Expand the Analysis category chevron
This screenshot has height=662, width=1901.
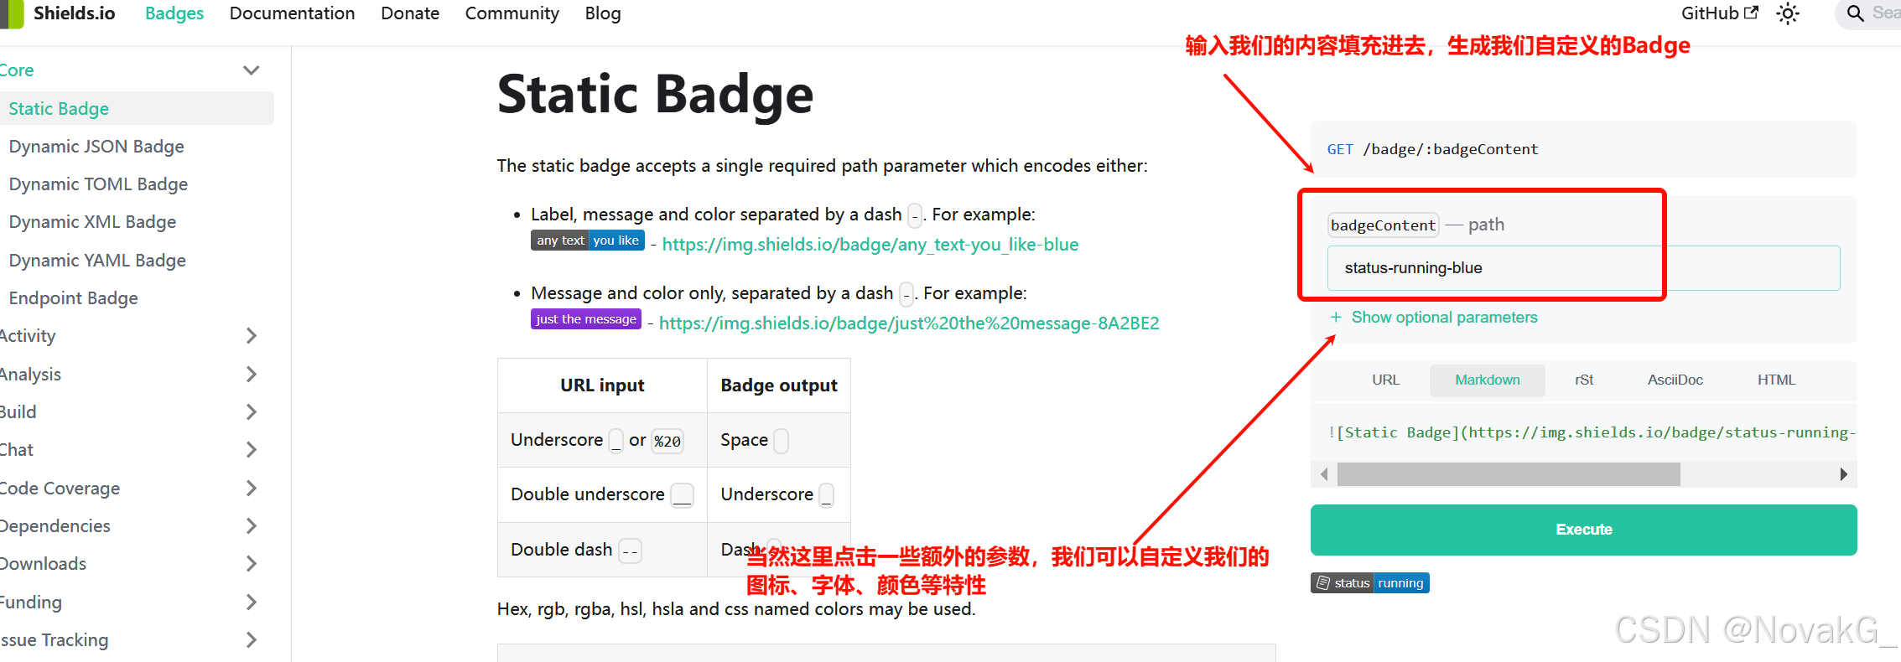[x=251, y=374]
